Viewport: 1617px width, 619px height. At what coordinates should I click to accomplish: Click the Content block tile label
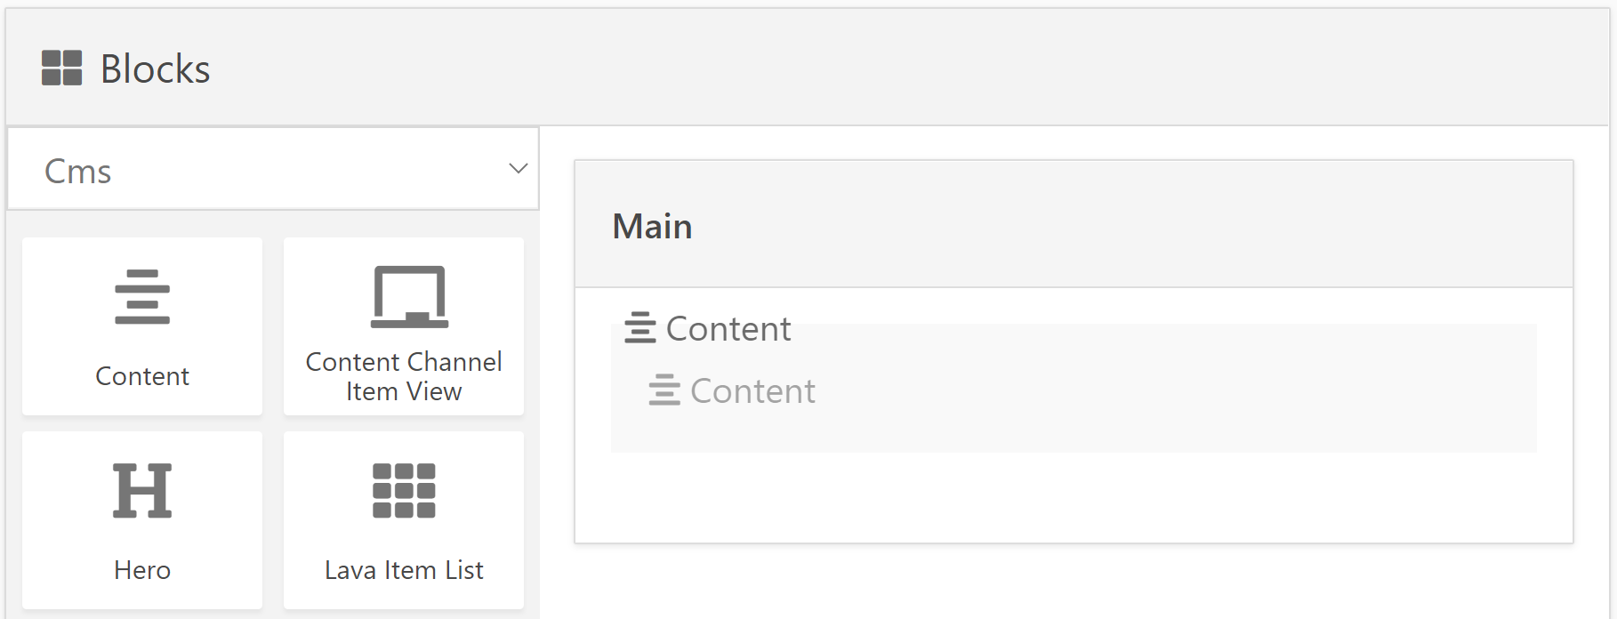(x=142, y=376)
